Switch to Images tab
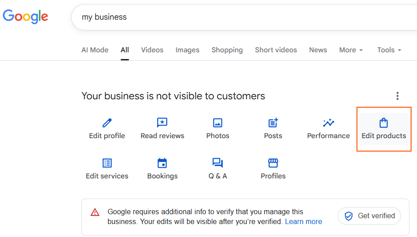Screen dimensions: 417x237 coord(187,50)
